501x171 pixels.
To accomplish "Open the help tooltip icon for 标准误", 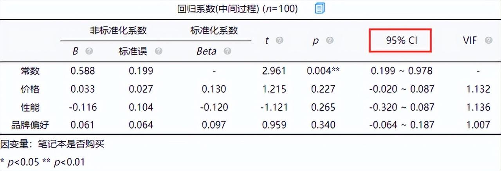I will click(x=158, y=51).
